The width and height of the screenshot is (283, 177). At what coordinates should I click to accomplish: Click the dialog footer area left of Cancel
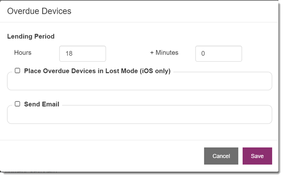pyautogui.click(x=102, y=156)
